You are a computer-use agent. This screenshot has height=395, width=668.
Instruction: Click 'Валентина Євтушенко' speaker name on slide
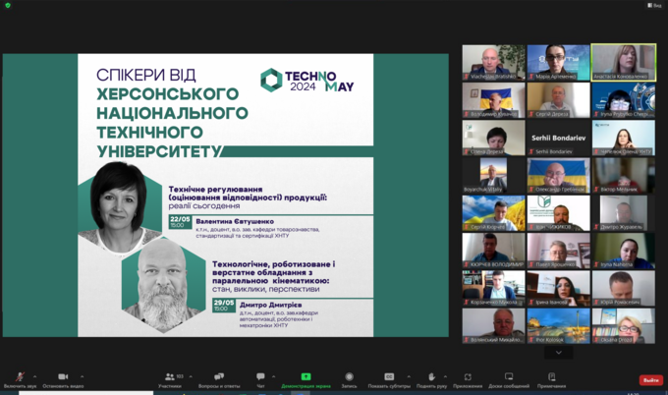235,222
